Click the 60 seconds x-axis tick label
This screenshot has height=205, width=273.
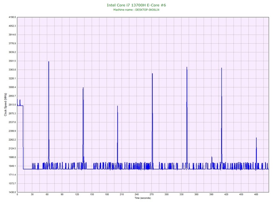[47, 194]
